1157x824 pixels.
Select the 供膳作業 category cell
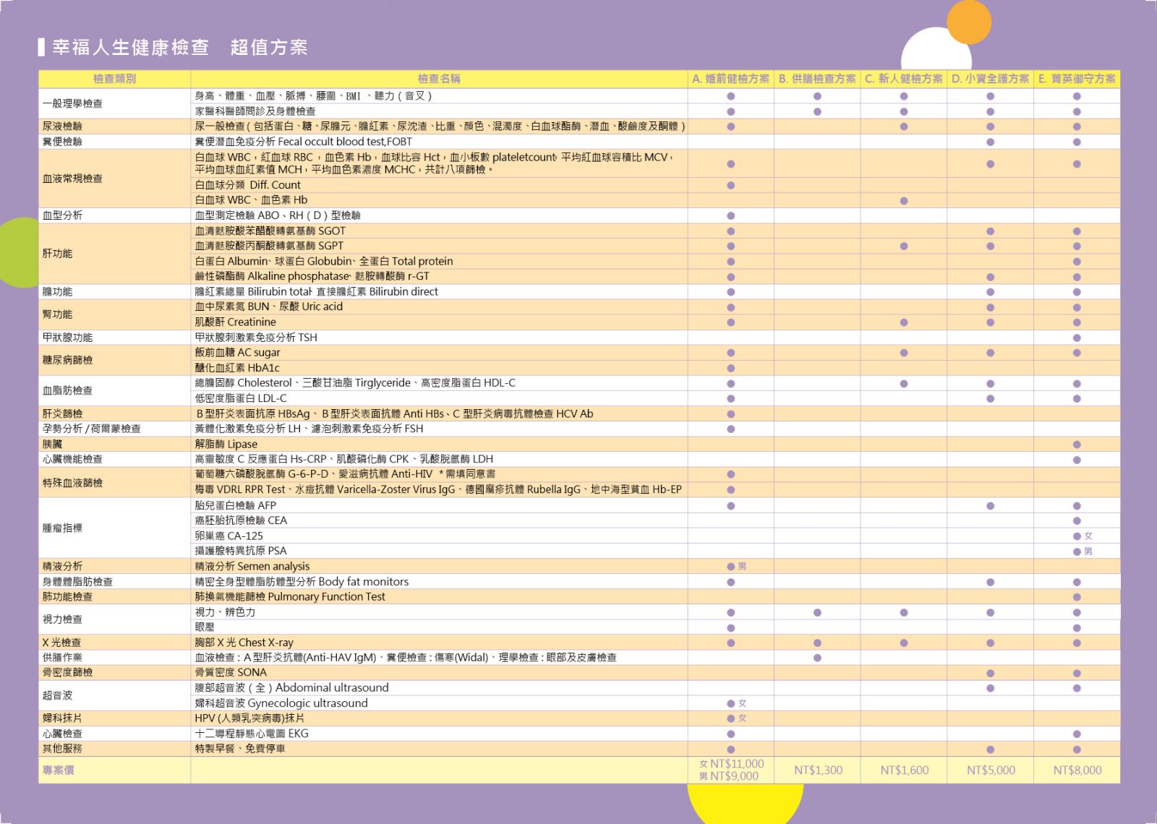(114, 658)
